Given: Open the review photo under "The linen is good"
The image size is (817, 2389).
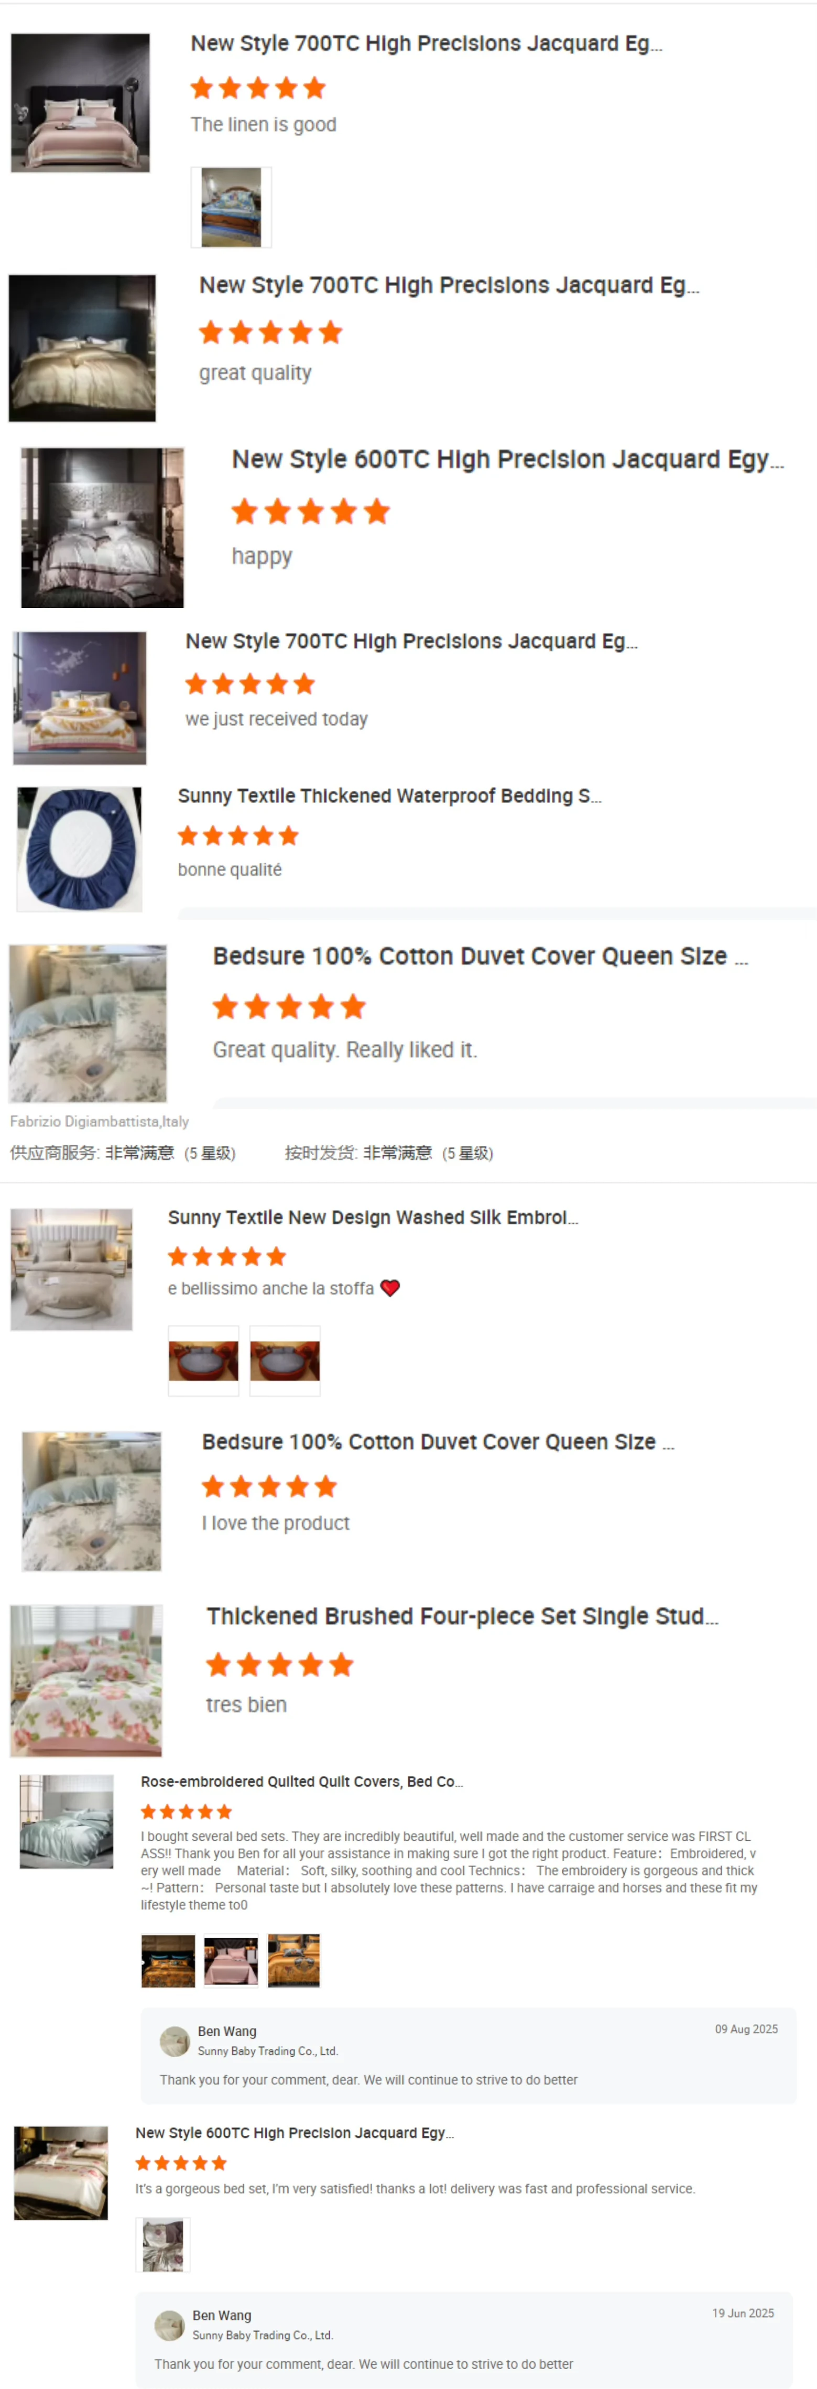Looking at the screenshot, I should [x=231, y=207].
